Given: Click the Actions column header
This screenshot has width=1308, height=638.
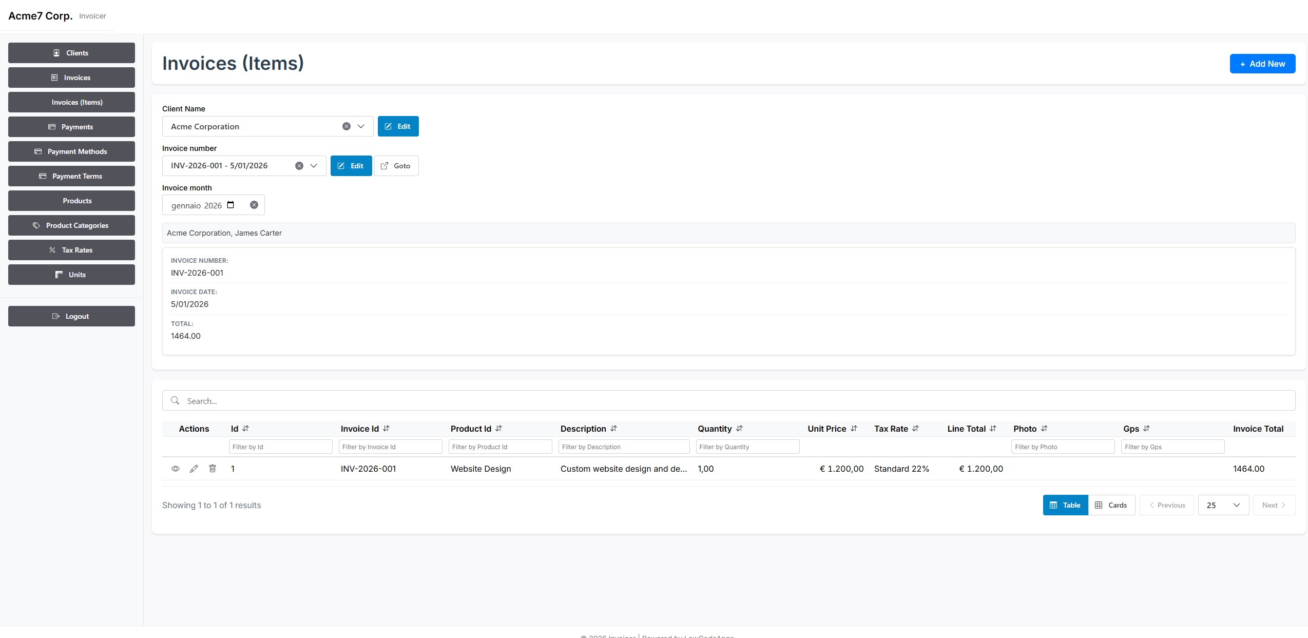Looking at the screenshot, I should coord(194,429).
